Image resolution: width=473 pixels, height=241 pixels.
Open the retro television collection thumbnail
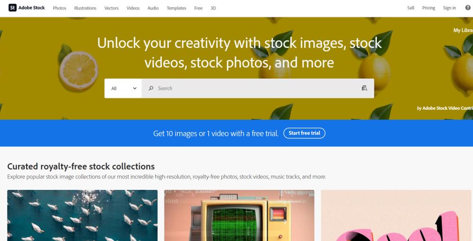coord(239,215)
